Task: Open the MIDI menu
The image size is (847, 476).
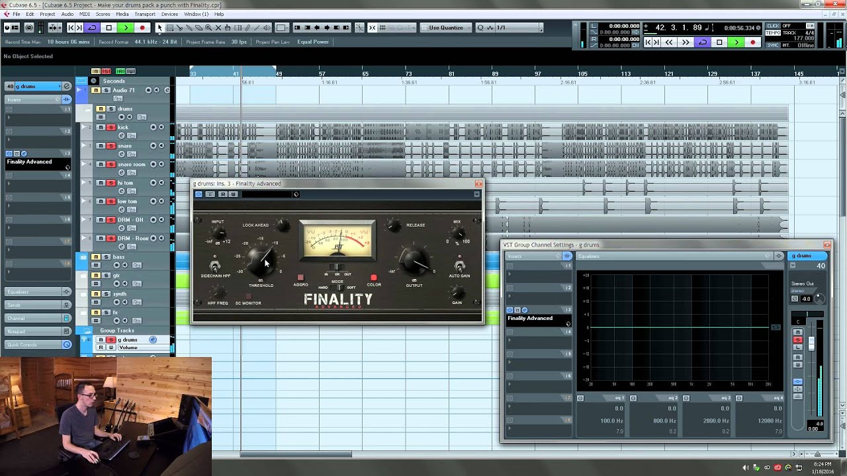Action: (x=85, y=14)
